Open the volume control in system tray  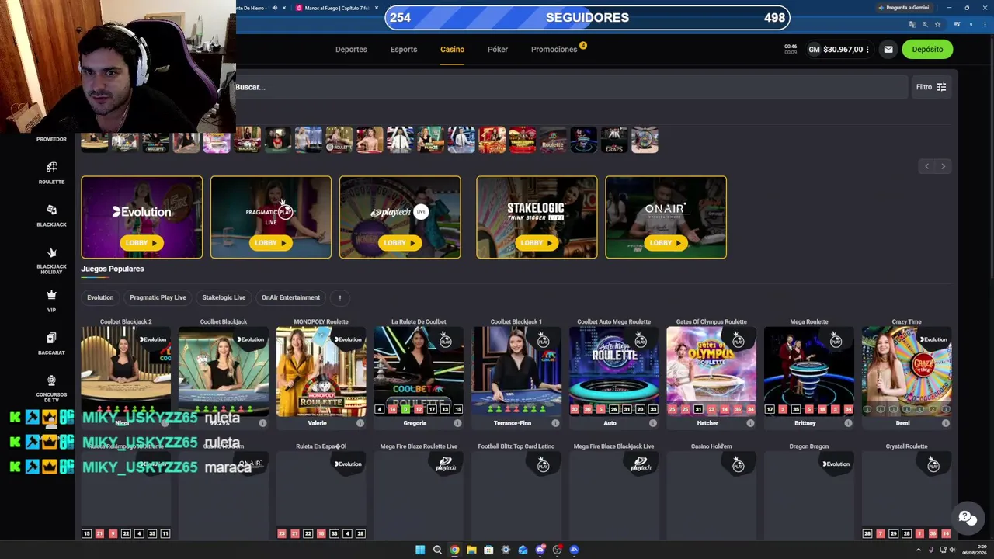tap(952, 550)
